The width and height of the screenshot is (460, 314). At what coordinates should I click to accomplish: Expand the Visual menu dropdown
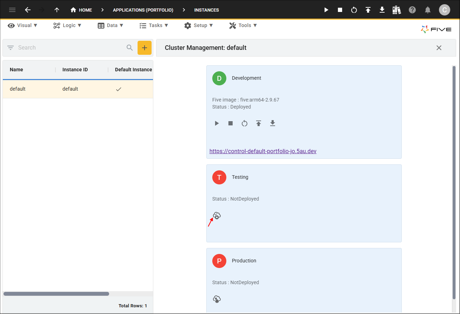pyautogui.click(x=23, y=25)
